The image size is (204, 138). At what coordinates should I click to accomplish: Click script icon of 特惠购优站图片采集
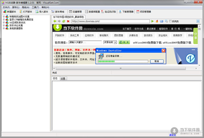pyautogui.click(x=7, y=17)
